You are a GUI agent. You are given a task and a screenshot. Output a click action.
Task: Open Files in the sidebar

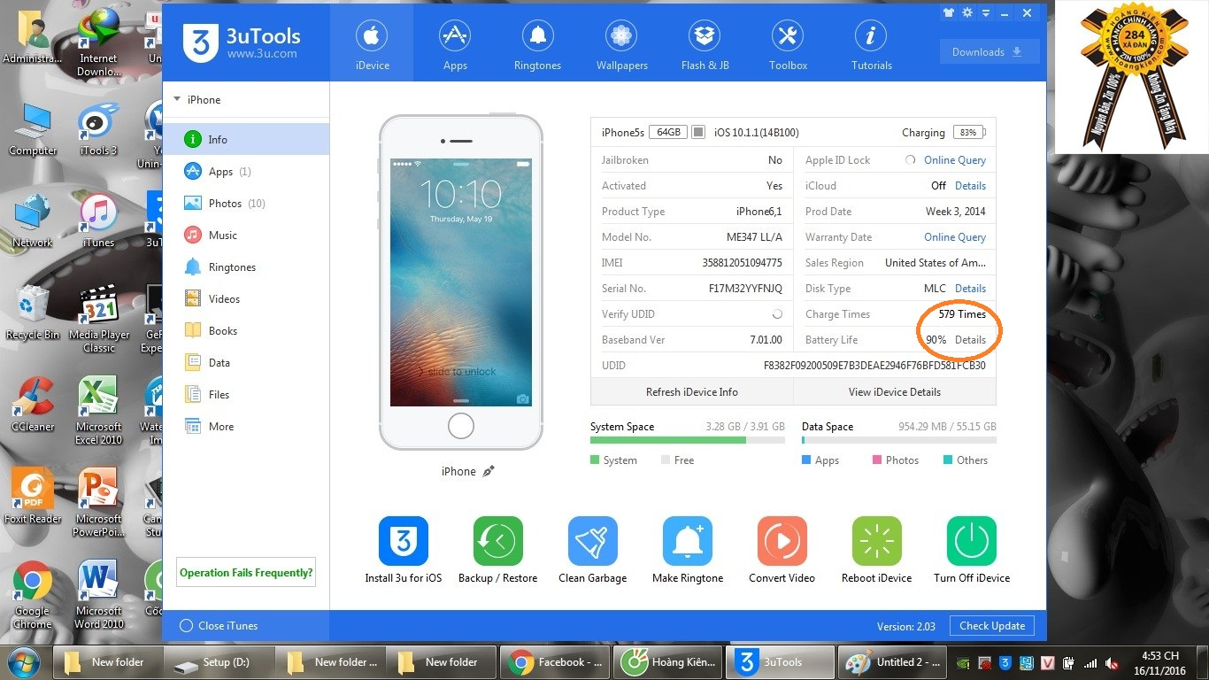[x=246, y=395]
